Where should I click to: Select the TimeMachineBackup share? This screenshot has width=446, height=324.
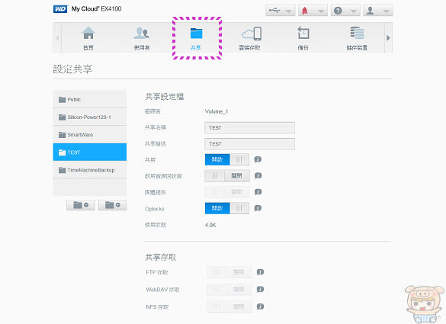pyautogui.click(x=90, y=170)
